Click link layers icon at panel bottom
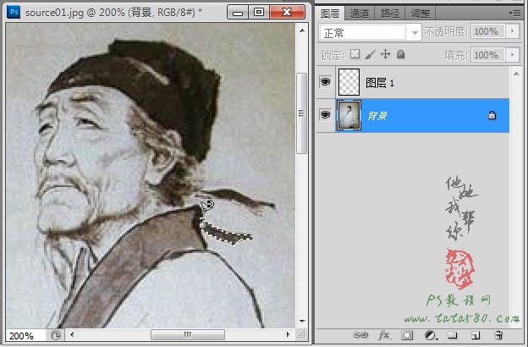The image size is (528, 347). click(x=360, y=335)
